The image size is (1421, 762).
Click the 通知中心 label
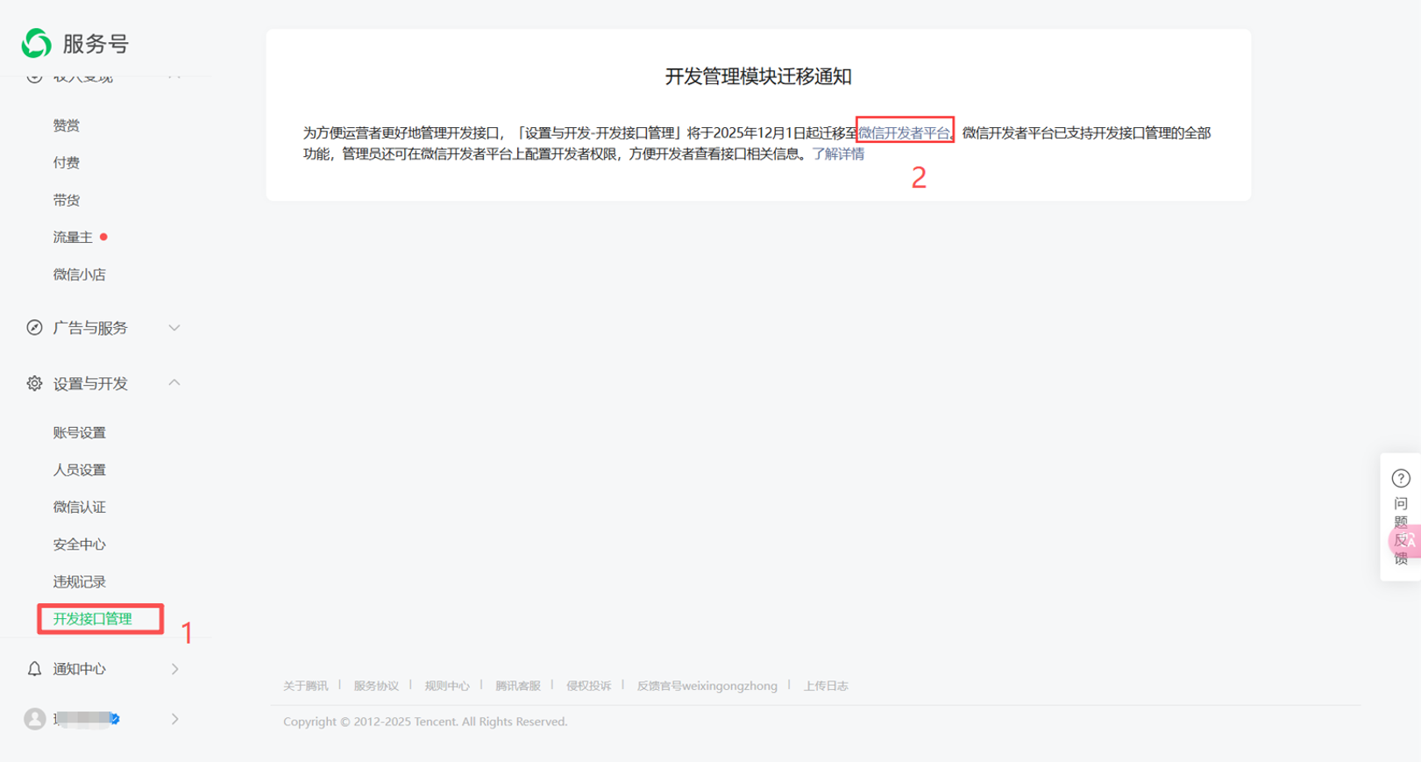coord(80,669)
